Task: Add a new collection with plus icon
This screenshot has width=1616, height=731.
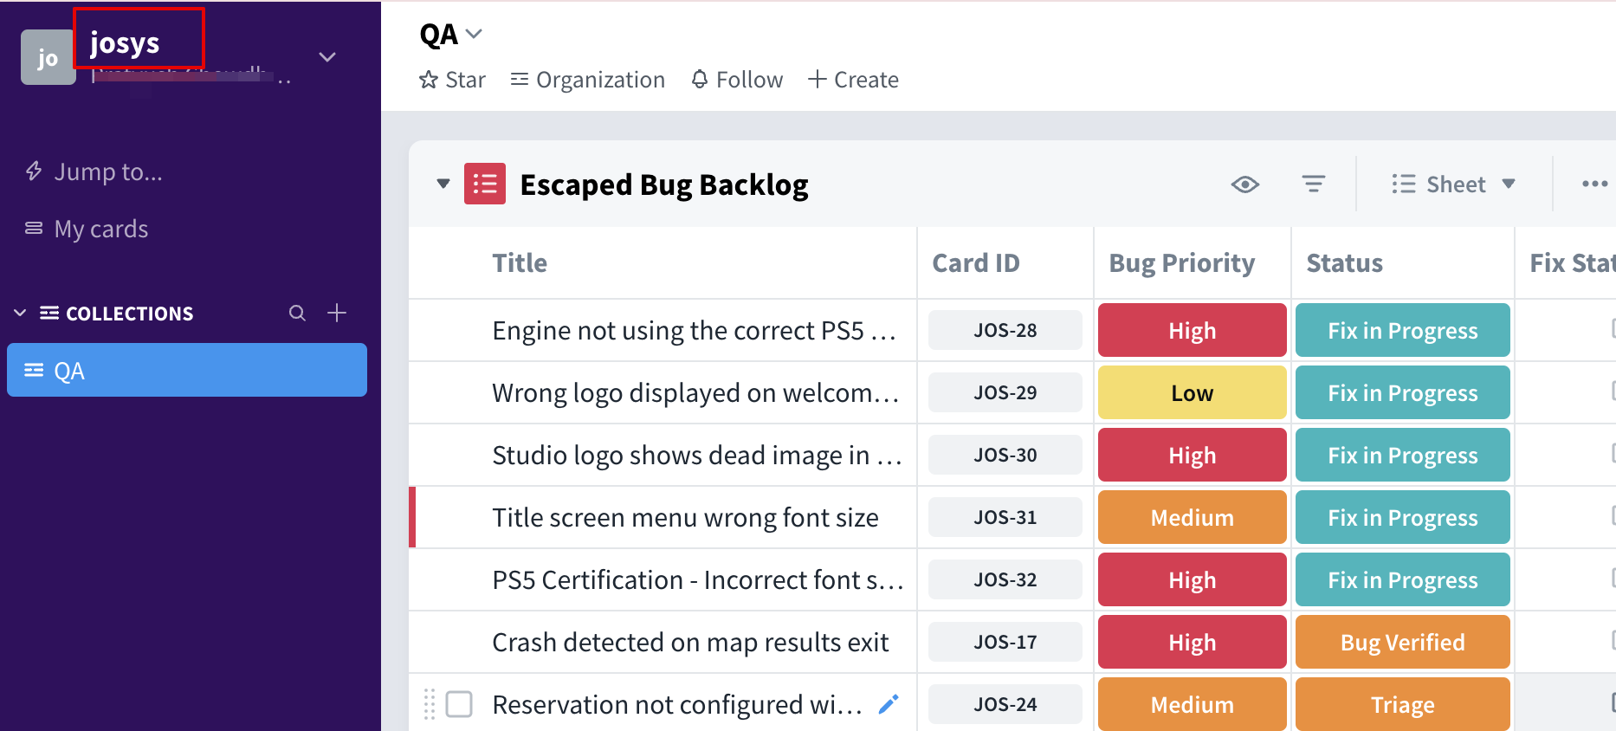Action: [x=337, y=313]
